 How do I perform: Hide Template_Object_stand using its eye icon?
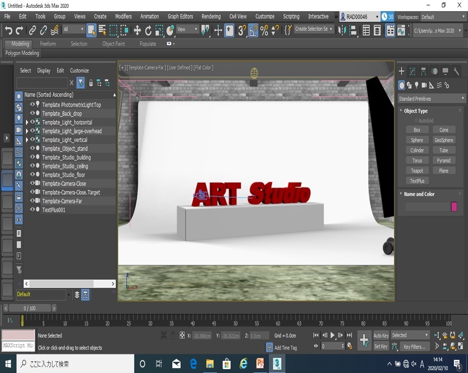pos(32,148)
